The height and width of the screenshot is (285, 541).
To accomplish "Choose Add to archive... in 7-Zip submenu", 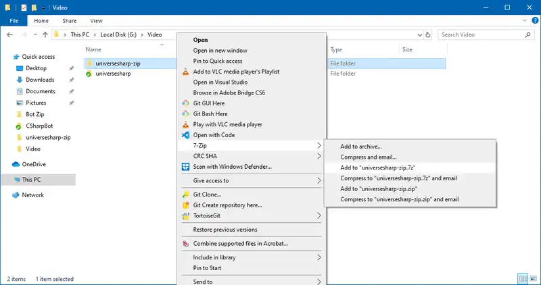I will (x=361, y=146).
